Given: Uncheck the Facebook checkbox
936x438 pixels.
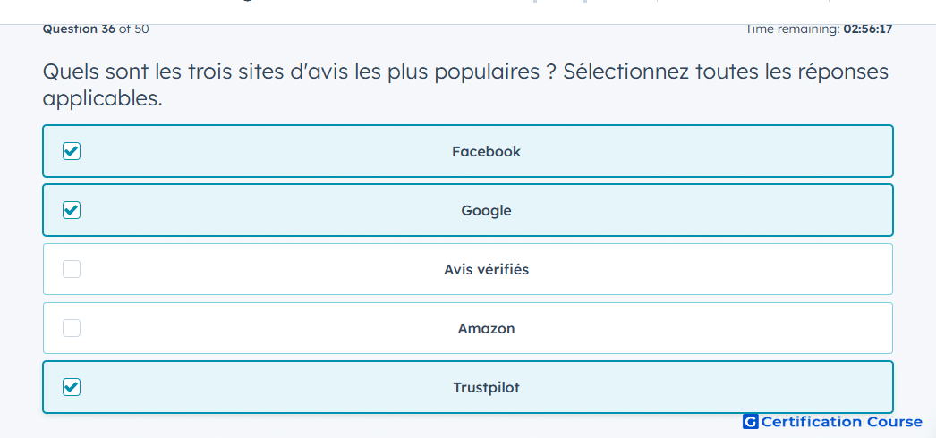Looking at the screenshot, I should pyautogui.click(x=72, y=151).
